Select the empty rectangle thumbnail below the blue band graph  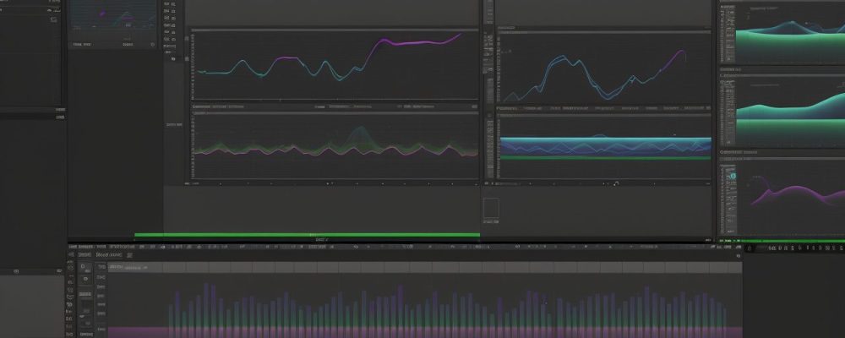[491, 208]
